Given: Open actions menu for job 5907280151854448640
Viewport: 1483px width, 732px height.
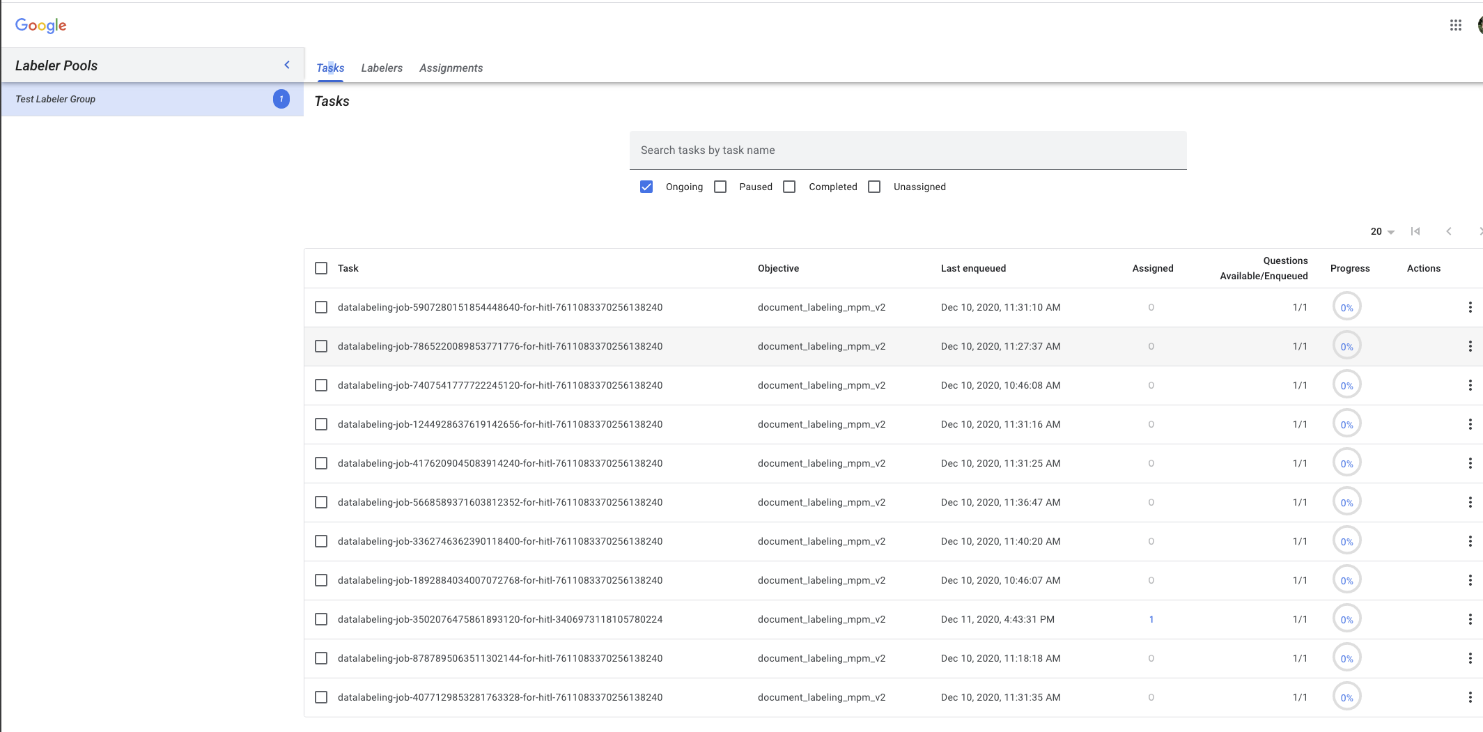Looking at the screenshot, I should pos(1470,307).
